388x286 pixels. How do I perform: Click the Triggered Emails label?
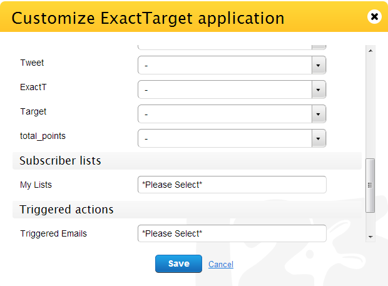tap(53, 233)
